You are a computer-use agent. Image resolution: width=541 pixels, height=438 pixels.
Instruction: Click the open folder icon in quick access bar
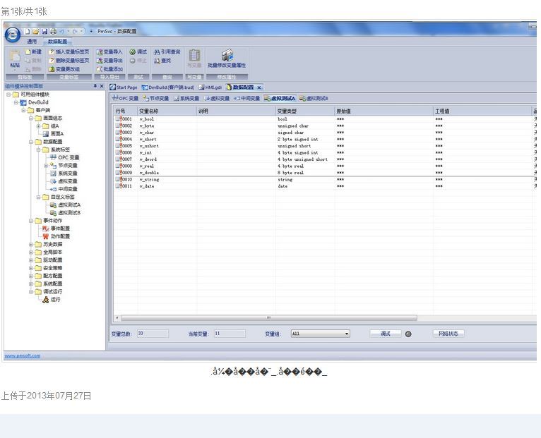pos(36,31)
